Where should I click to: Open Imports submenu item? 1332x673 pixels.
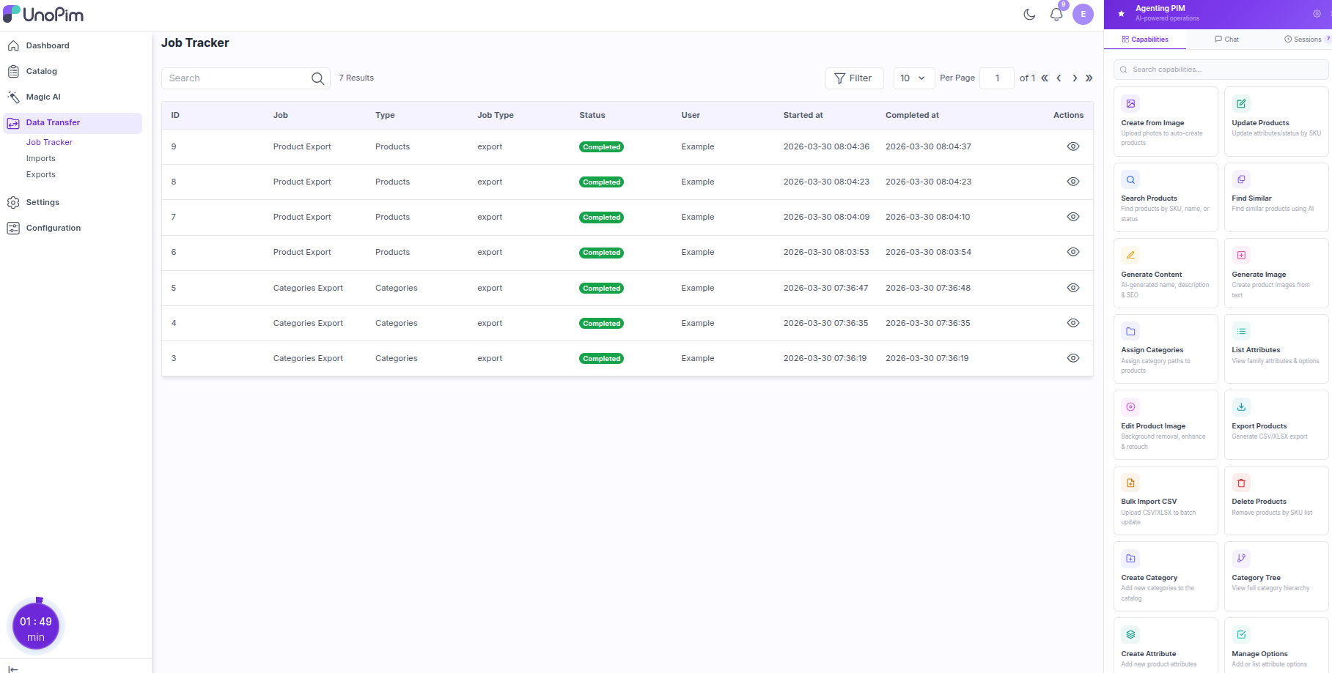click(41, 158)
